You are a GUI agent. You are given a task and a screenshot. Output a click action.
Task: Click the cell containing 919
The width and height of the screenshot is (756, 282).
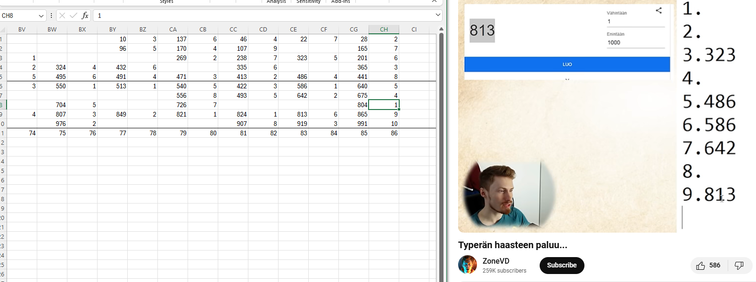click(293, 124)
